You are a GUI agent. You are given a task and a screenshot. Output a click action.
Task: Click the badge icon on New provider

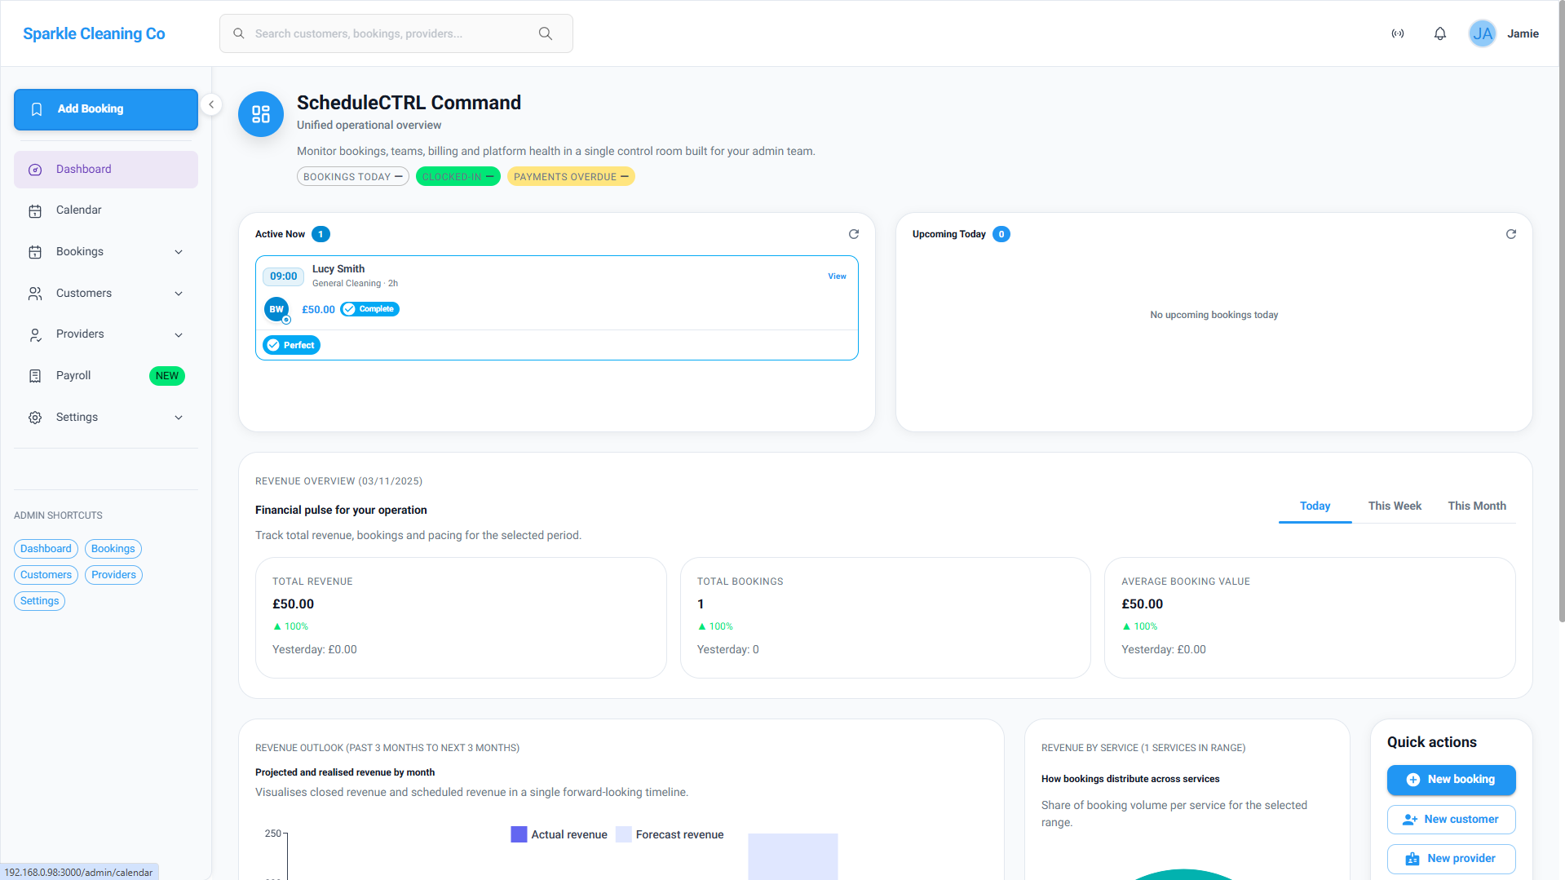click(x=1412, y=859)
